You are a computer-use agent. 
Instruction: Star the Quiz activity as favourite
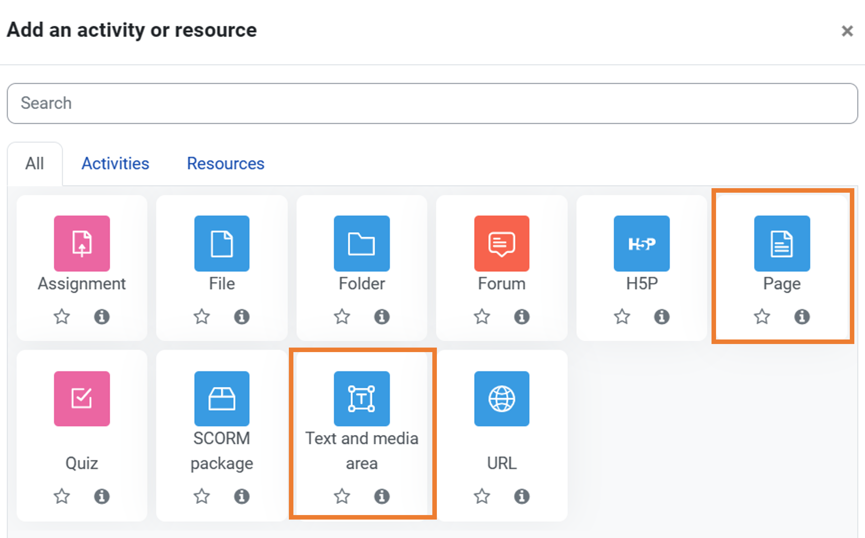pyautogui.click(x=62, y=496)
